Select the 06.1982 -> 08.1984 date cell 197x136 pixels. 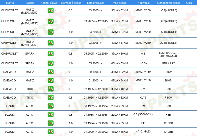coord(96,106)
